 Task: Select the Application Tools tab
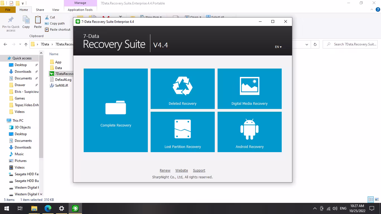(80, 10)
